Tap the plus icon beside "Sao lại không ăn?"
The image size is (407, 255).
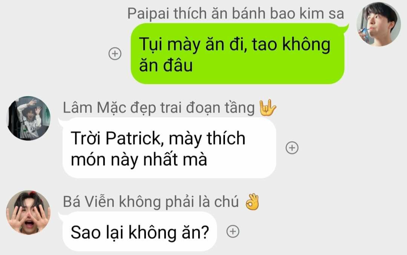click(x=233, y=231)
